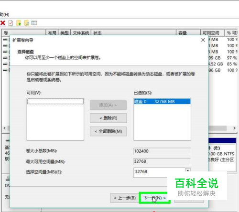Click the 卷大小总数 field showing 102400
This screenshot has height=212, width=239.
pyautogui.click(x=162, y=151)
